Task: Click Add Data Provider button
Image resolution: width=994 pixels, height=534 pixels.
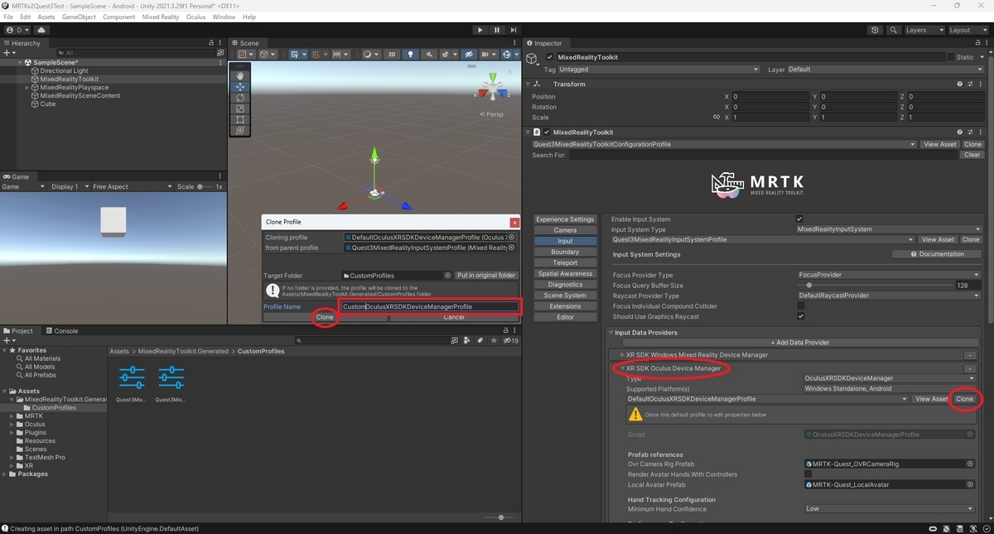Action: 799,342
